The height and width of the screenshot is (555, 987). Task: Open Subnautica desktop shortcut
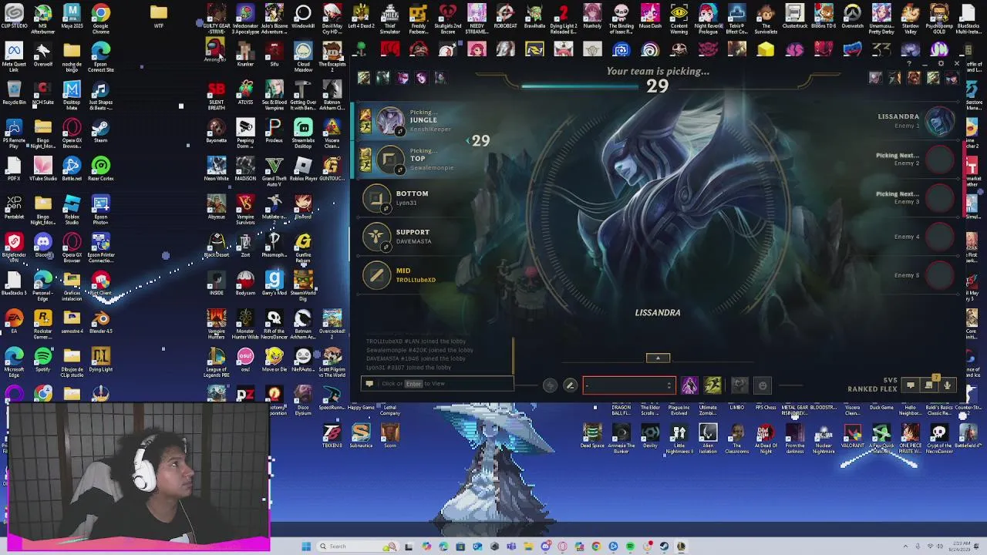[361, 436]
